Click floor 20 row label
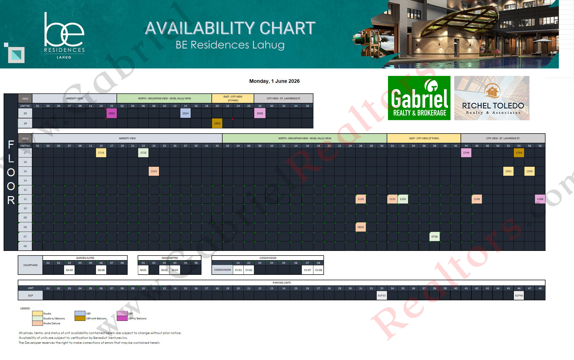Image resolution: width=574 pixels, height=360 pixels. (25, 113)
